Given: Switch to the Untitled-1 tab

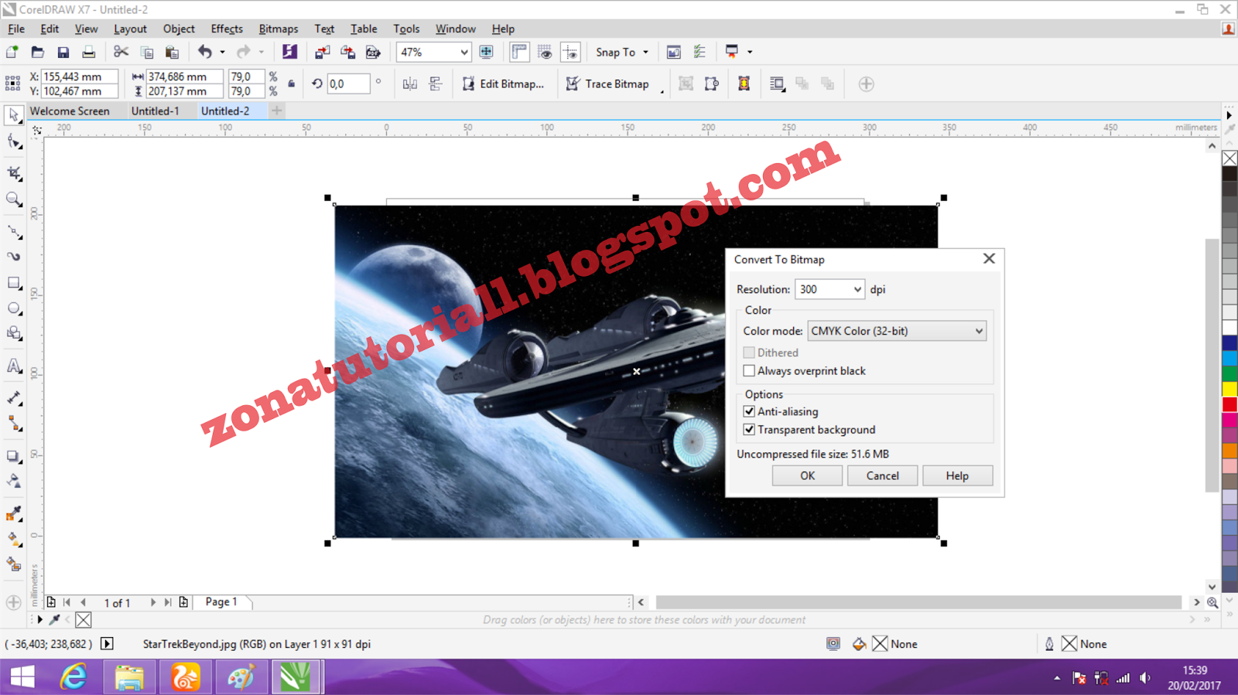Looking at the screenshot, I should [155, 111].
